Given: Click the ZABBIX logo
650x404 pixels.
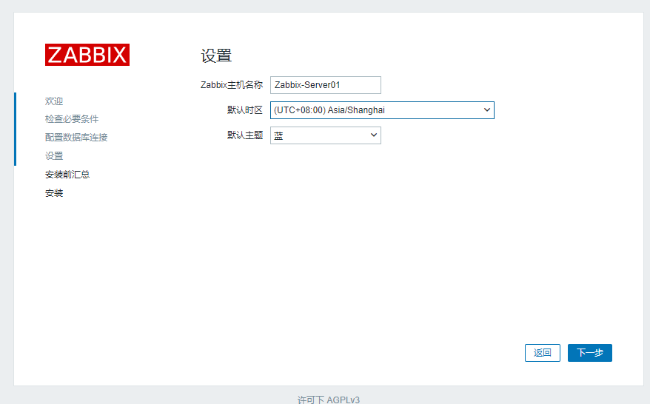Looking at the screenshot, I should tap(87, 55).
